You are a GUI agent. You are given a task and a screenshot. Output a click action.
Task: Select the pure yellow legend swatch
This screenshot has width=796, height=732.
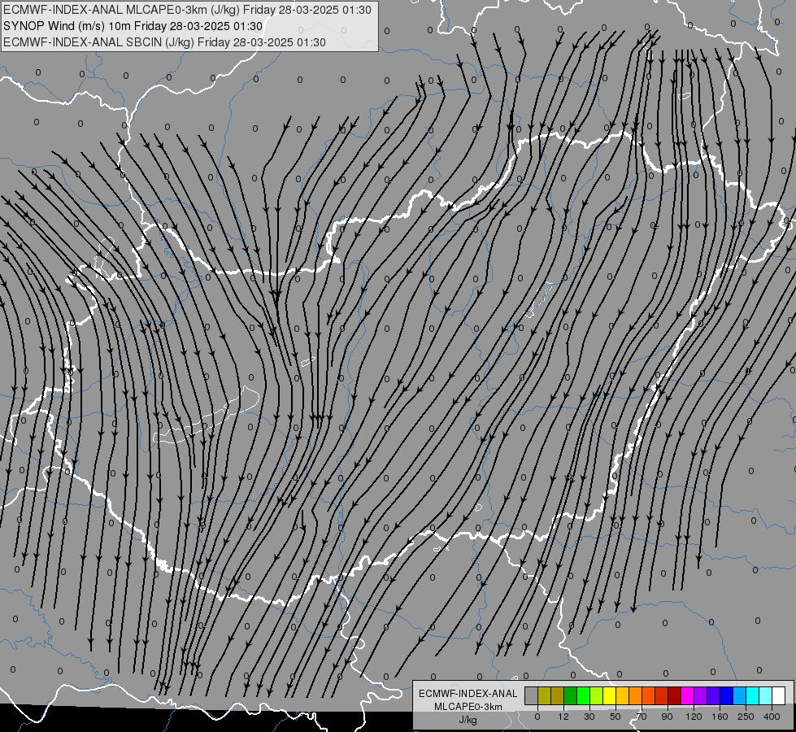[x=609, y=695]
